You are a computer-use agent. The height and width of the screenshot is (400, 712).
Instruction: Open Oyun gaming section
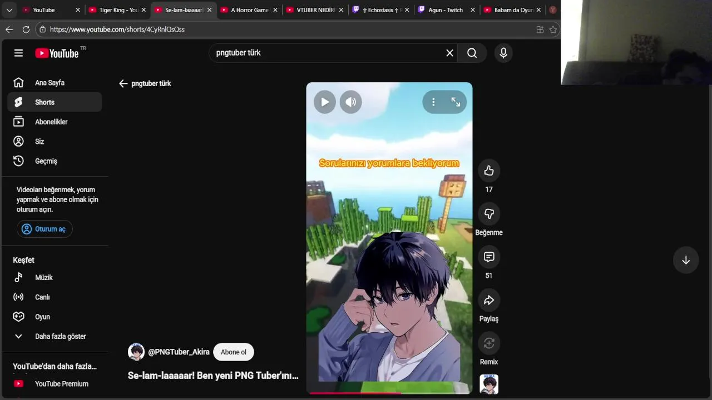pos(55,317)
